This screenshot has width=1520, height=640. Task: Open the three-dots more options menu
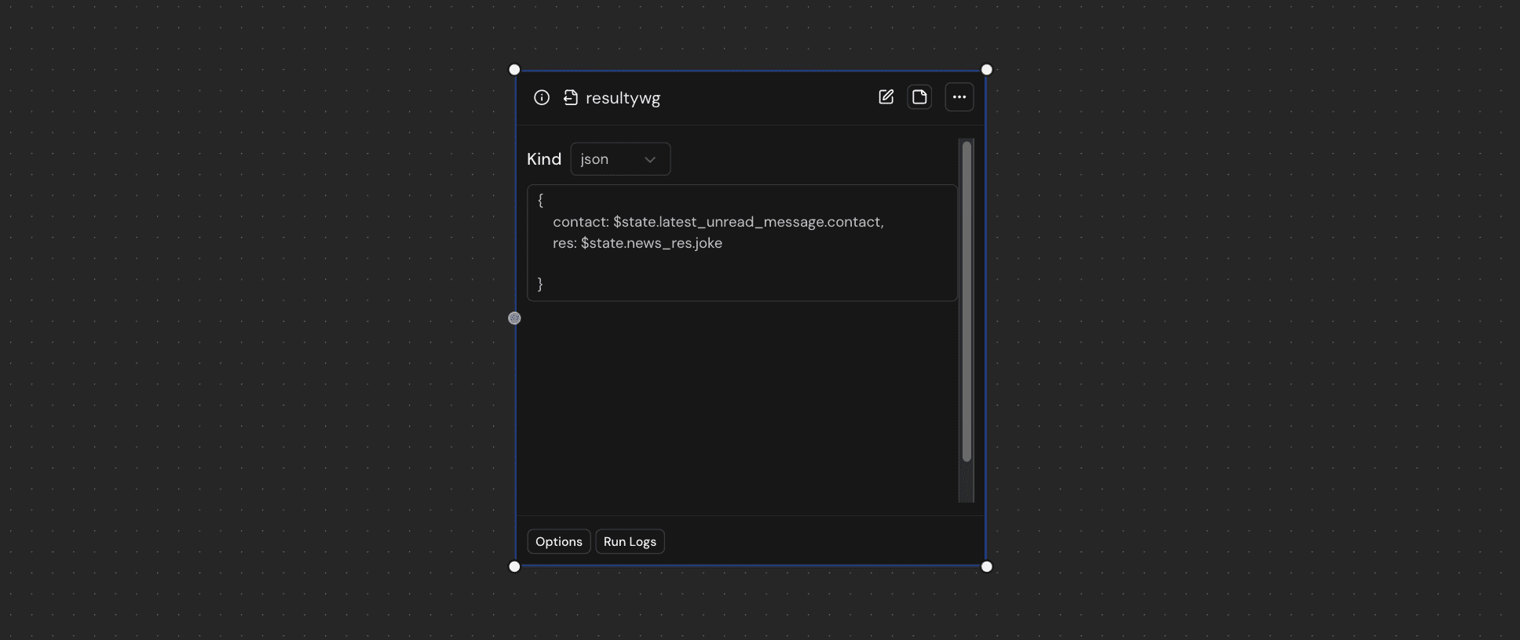coord(959,97)
